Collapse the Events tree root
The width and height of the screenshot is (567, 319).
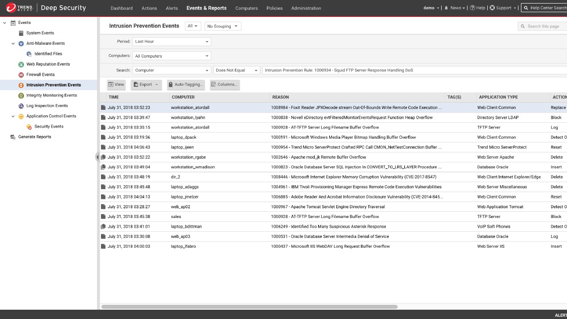coord(5,23)
